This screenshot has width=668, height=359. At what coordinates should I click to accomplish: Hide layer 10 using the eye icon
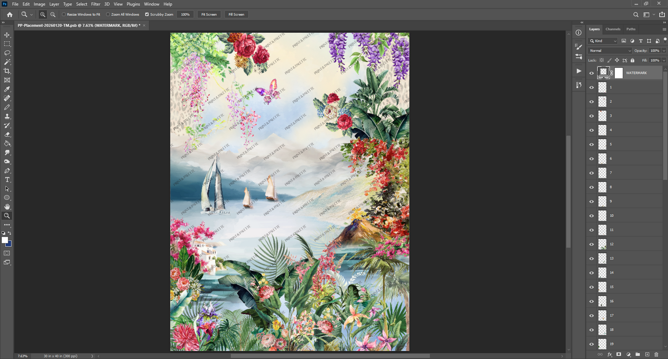tap(592, 216)
